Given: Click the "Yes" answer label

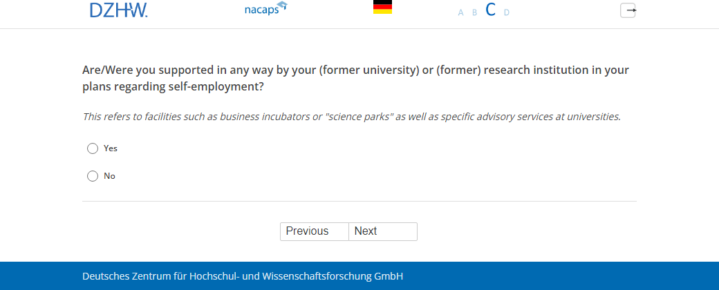Looking at the screenshot, I should click(111, 148).
